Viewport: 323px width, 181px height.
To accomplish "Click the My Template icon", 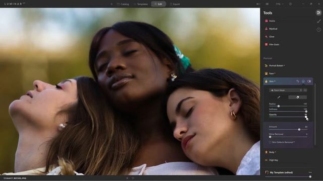I will coord(267,172).
